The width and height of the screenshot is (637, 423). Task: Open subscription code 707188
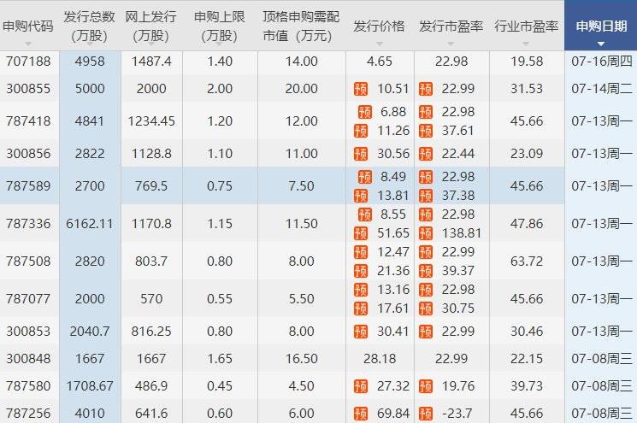pyautogui.click(x=28, y=62)
